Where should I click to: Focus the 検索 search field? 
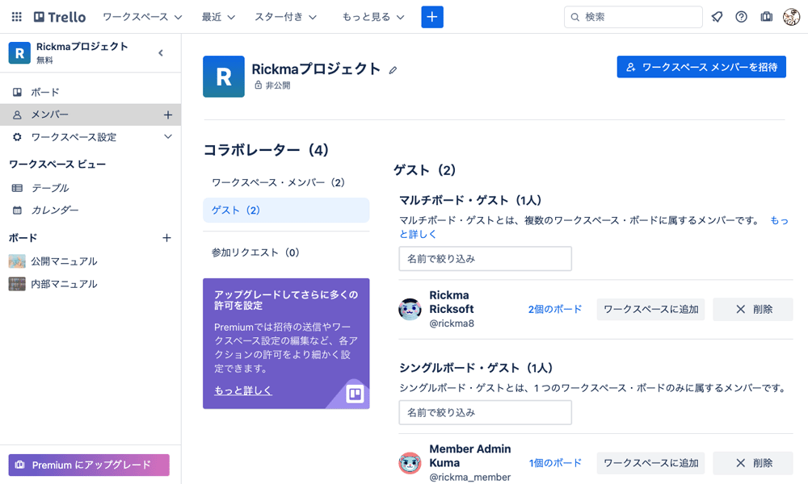click(633, 17)
